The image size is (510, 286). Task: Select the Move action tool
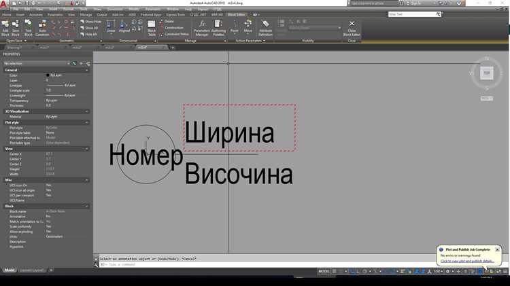click(248, 26)
